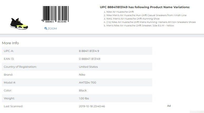Image resolution: width=204 pixels, height=113 pixels.
Task: Click "NIKE Men's Air Huarache Drift Running Shoe"
Action: (x=133, y=19)
